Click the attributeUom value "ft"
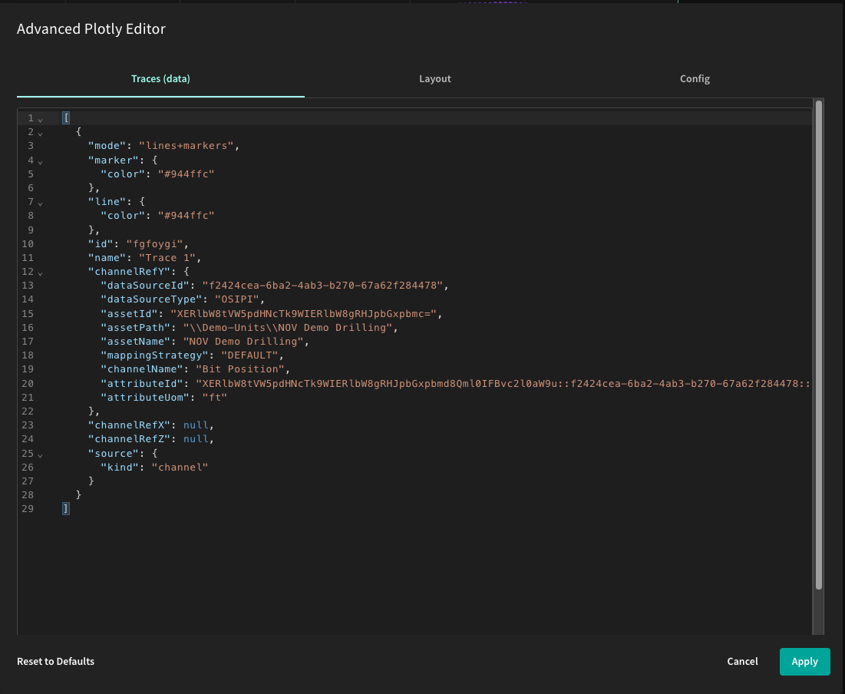The height and width of the screenshot is (694, 845). coord(214,398)
